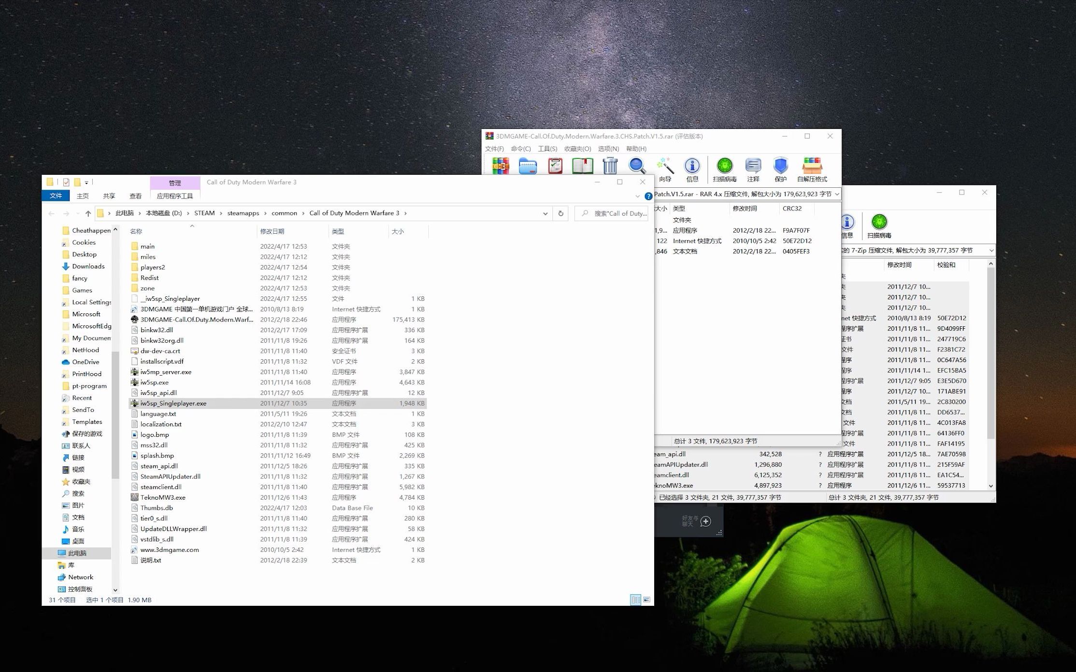Click the New folder quick access icon
Viewport: 1076px width, 672px height.
point(77,182)
